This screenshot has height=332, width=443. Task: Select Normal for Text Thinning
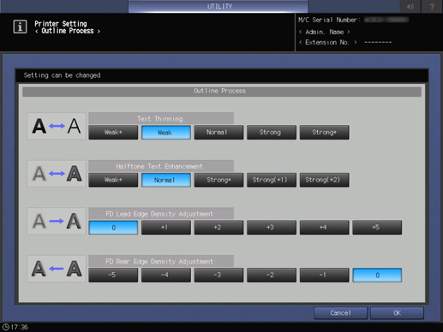[x=219, y=133]
